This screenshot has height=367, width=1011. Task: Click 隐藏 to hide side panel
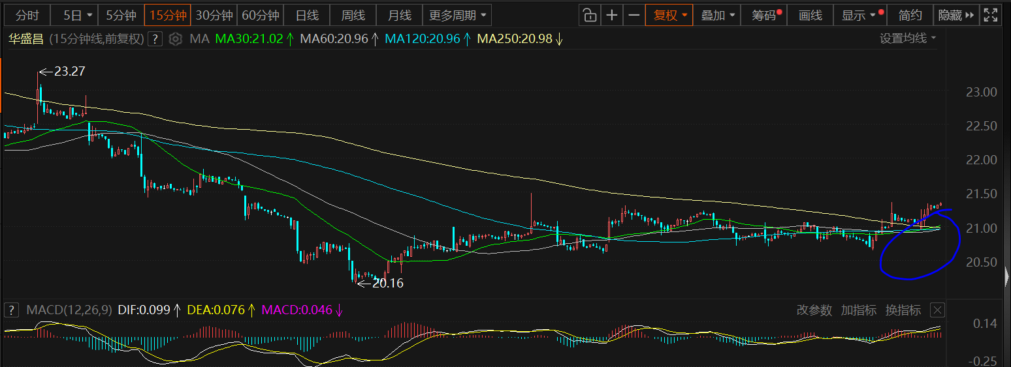pos(957,15)
